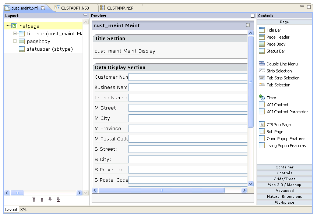The width and height of the screenshot is (317, 218).
Task: Select the Page Header control icon
Action: [262, 37]
